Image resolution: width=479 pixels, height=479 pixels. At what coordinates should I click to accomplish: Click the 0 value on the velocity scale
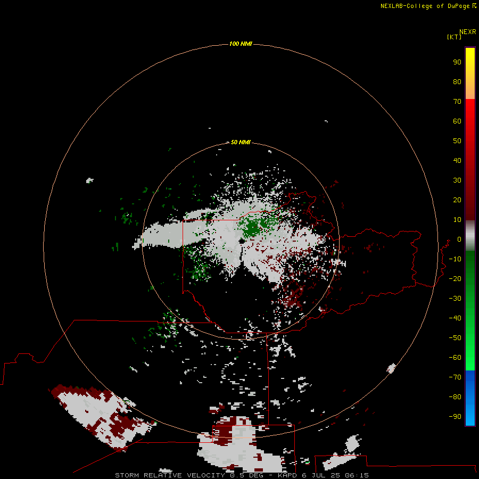point(459,240)
